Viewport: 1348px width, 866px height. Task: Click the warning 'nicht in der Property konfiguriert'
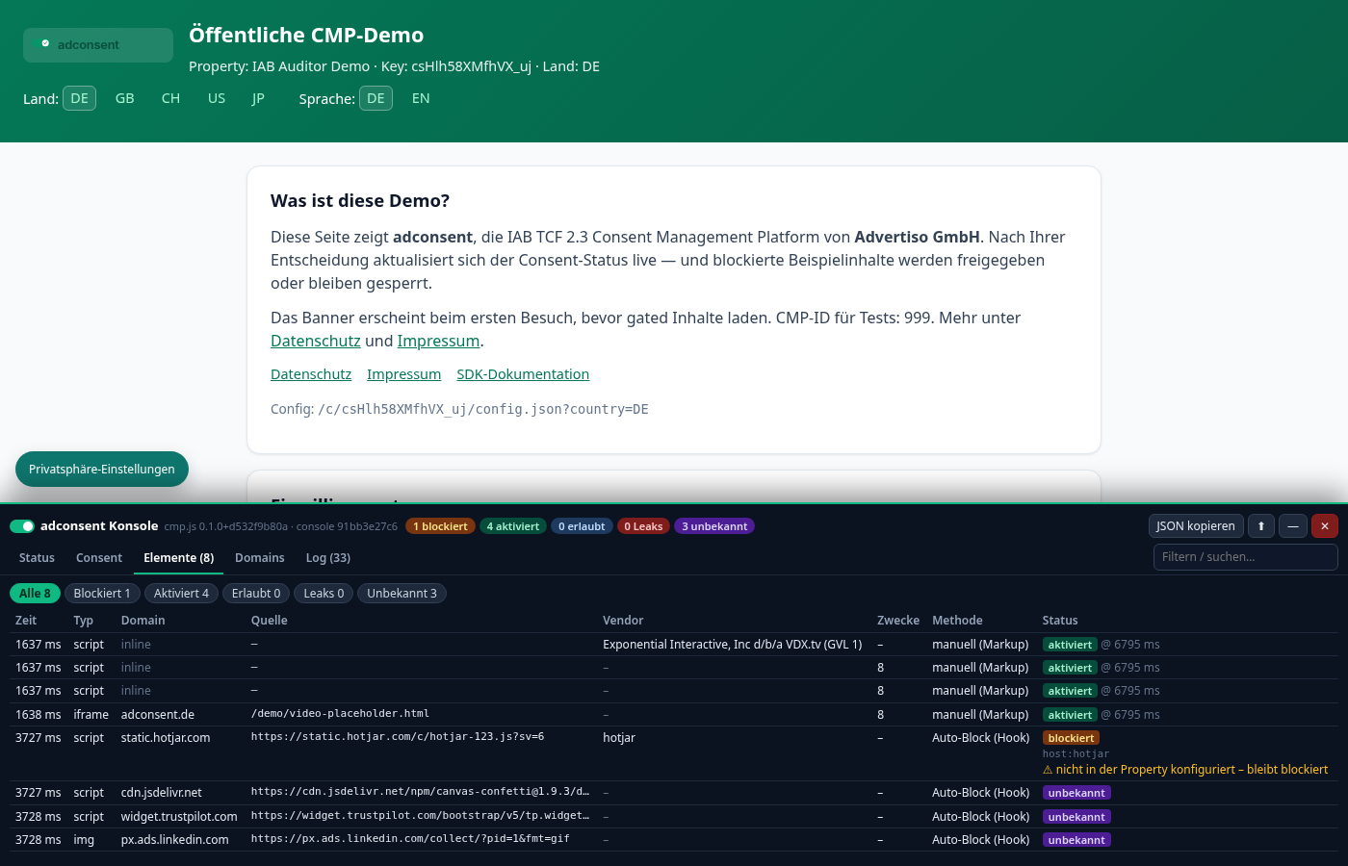click(1185, 770)
